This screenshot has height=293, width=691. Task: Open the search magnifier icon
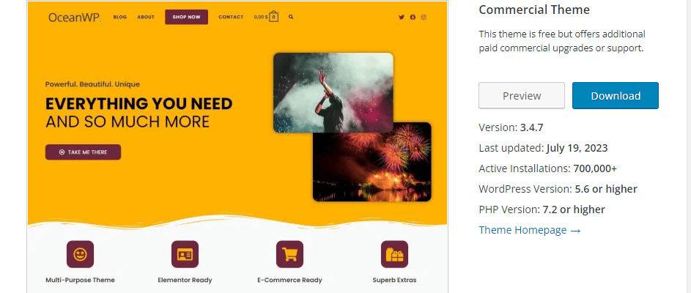tap(291, 17)
